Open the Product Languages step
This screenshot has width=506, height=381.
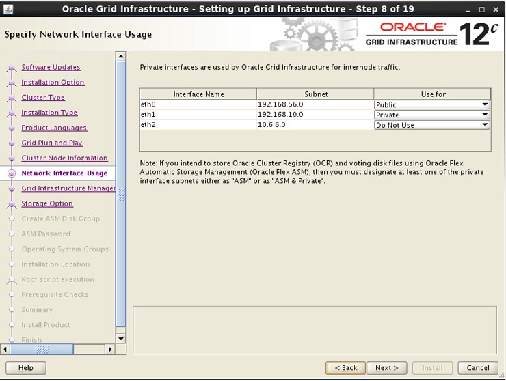[54, 128]
